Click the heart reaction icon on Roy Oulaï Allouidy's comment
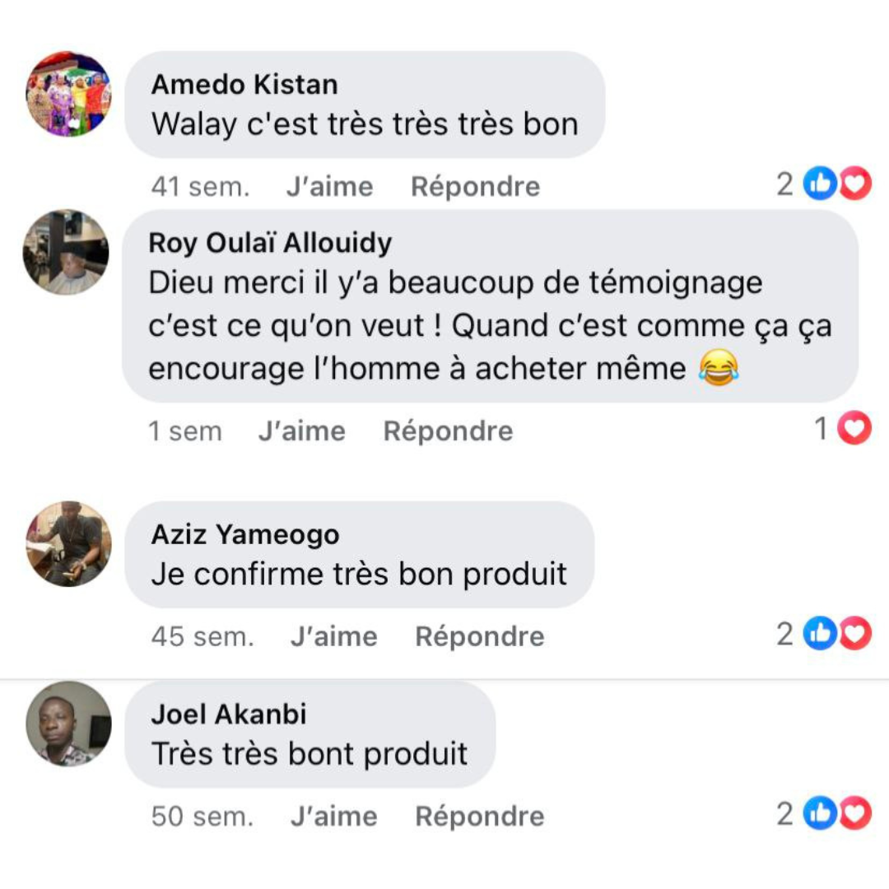This screenshot has height=889, width=889. point(855,429)
